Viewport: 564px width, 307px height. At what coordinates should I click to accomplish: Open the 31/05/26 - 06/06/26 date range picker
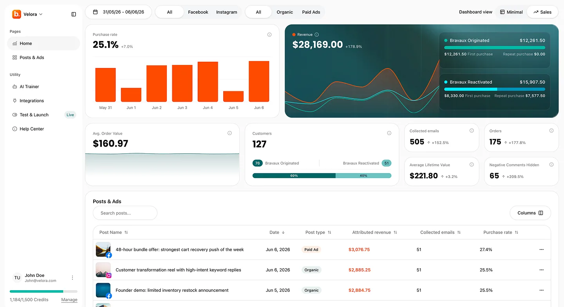118,12
